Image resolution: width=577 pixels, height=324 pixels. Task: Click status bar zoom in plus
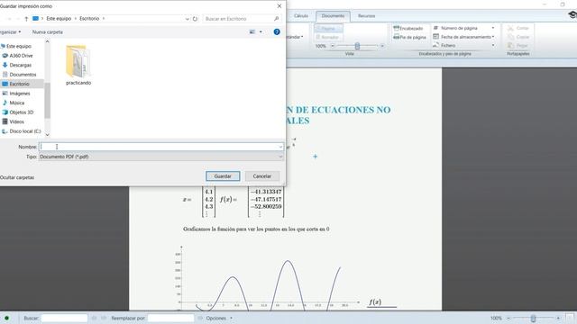[558, 318]
